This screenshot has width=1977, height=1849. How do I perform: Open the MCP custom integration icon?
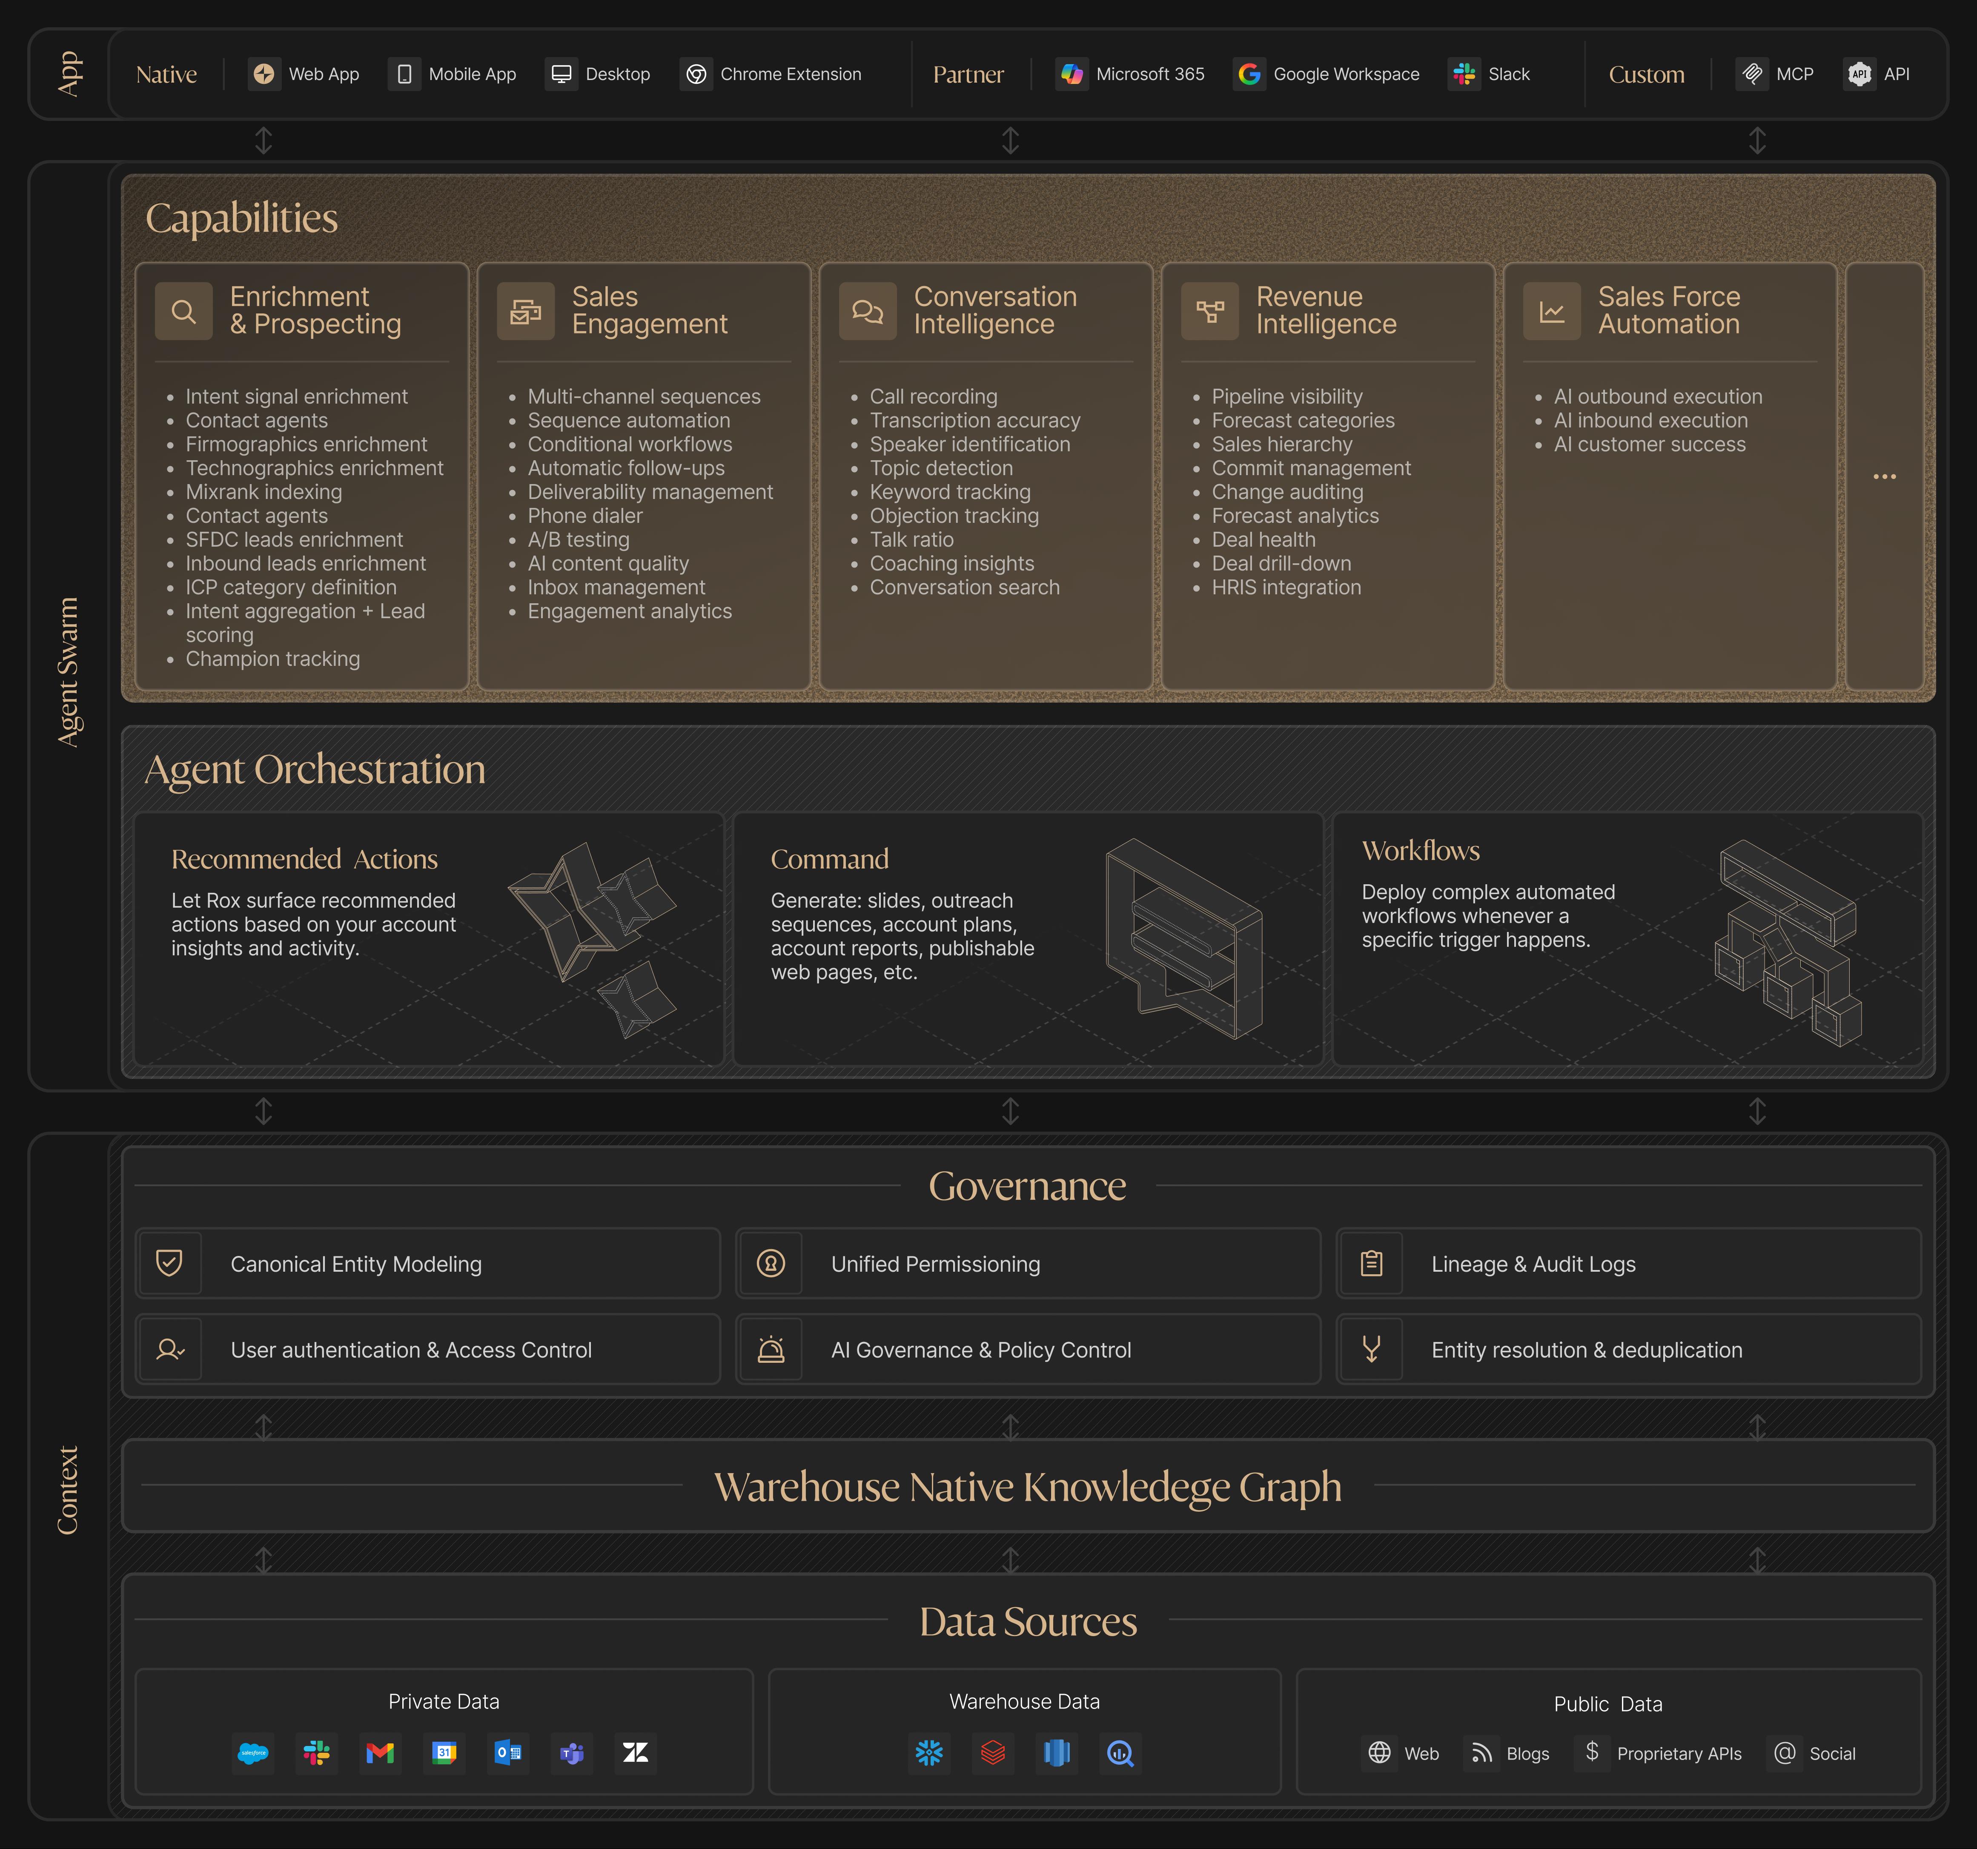click(1752, 75)
